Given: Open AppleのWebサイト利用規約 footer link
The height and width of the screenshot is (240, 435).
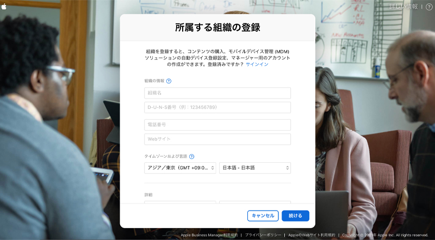Looking at the screenshot, I should click(x=312, y=235).
